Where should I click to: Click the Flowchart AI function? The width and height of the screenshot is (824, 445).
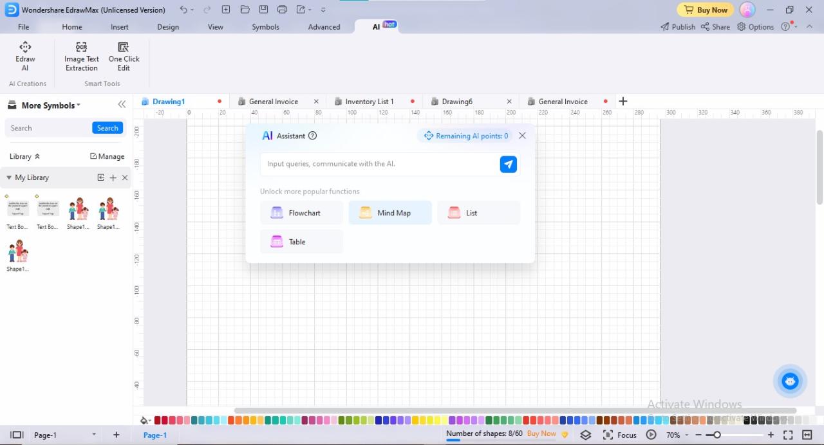pyautogui.click(x=301, y=212)
